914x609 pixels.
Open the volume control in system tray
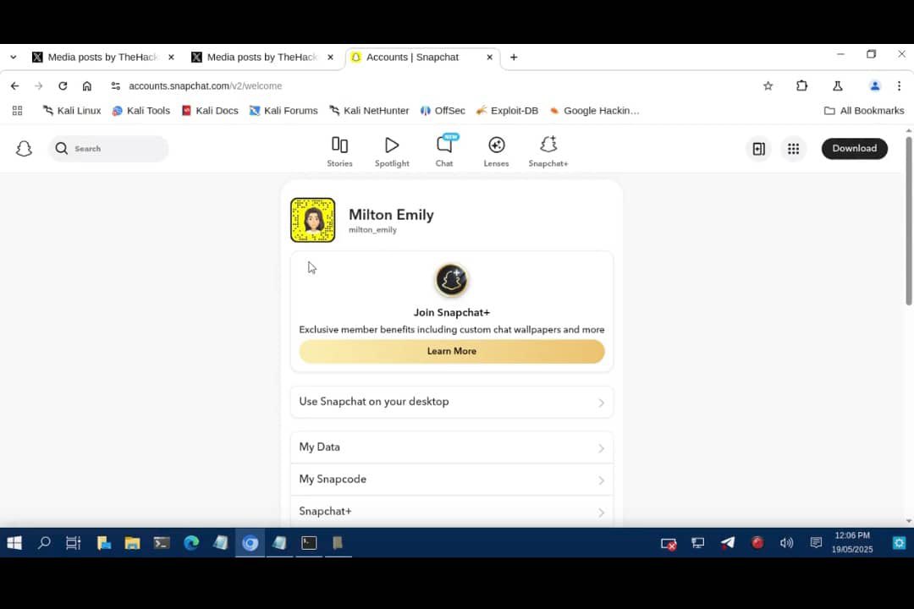(x=786, y=543)
